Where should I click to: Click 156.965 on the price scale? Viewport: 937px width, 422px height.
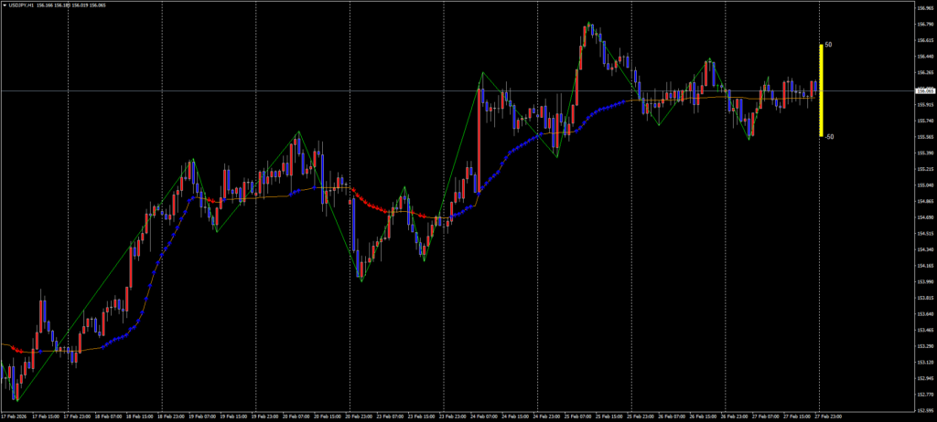point(925,8)
